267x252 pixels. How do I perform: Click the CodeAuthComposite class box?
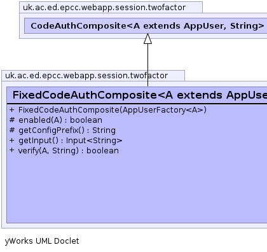[x=146, y=26]
